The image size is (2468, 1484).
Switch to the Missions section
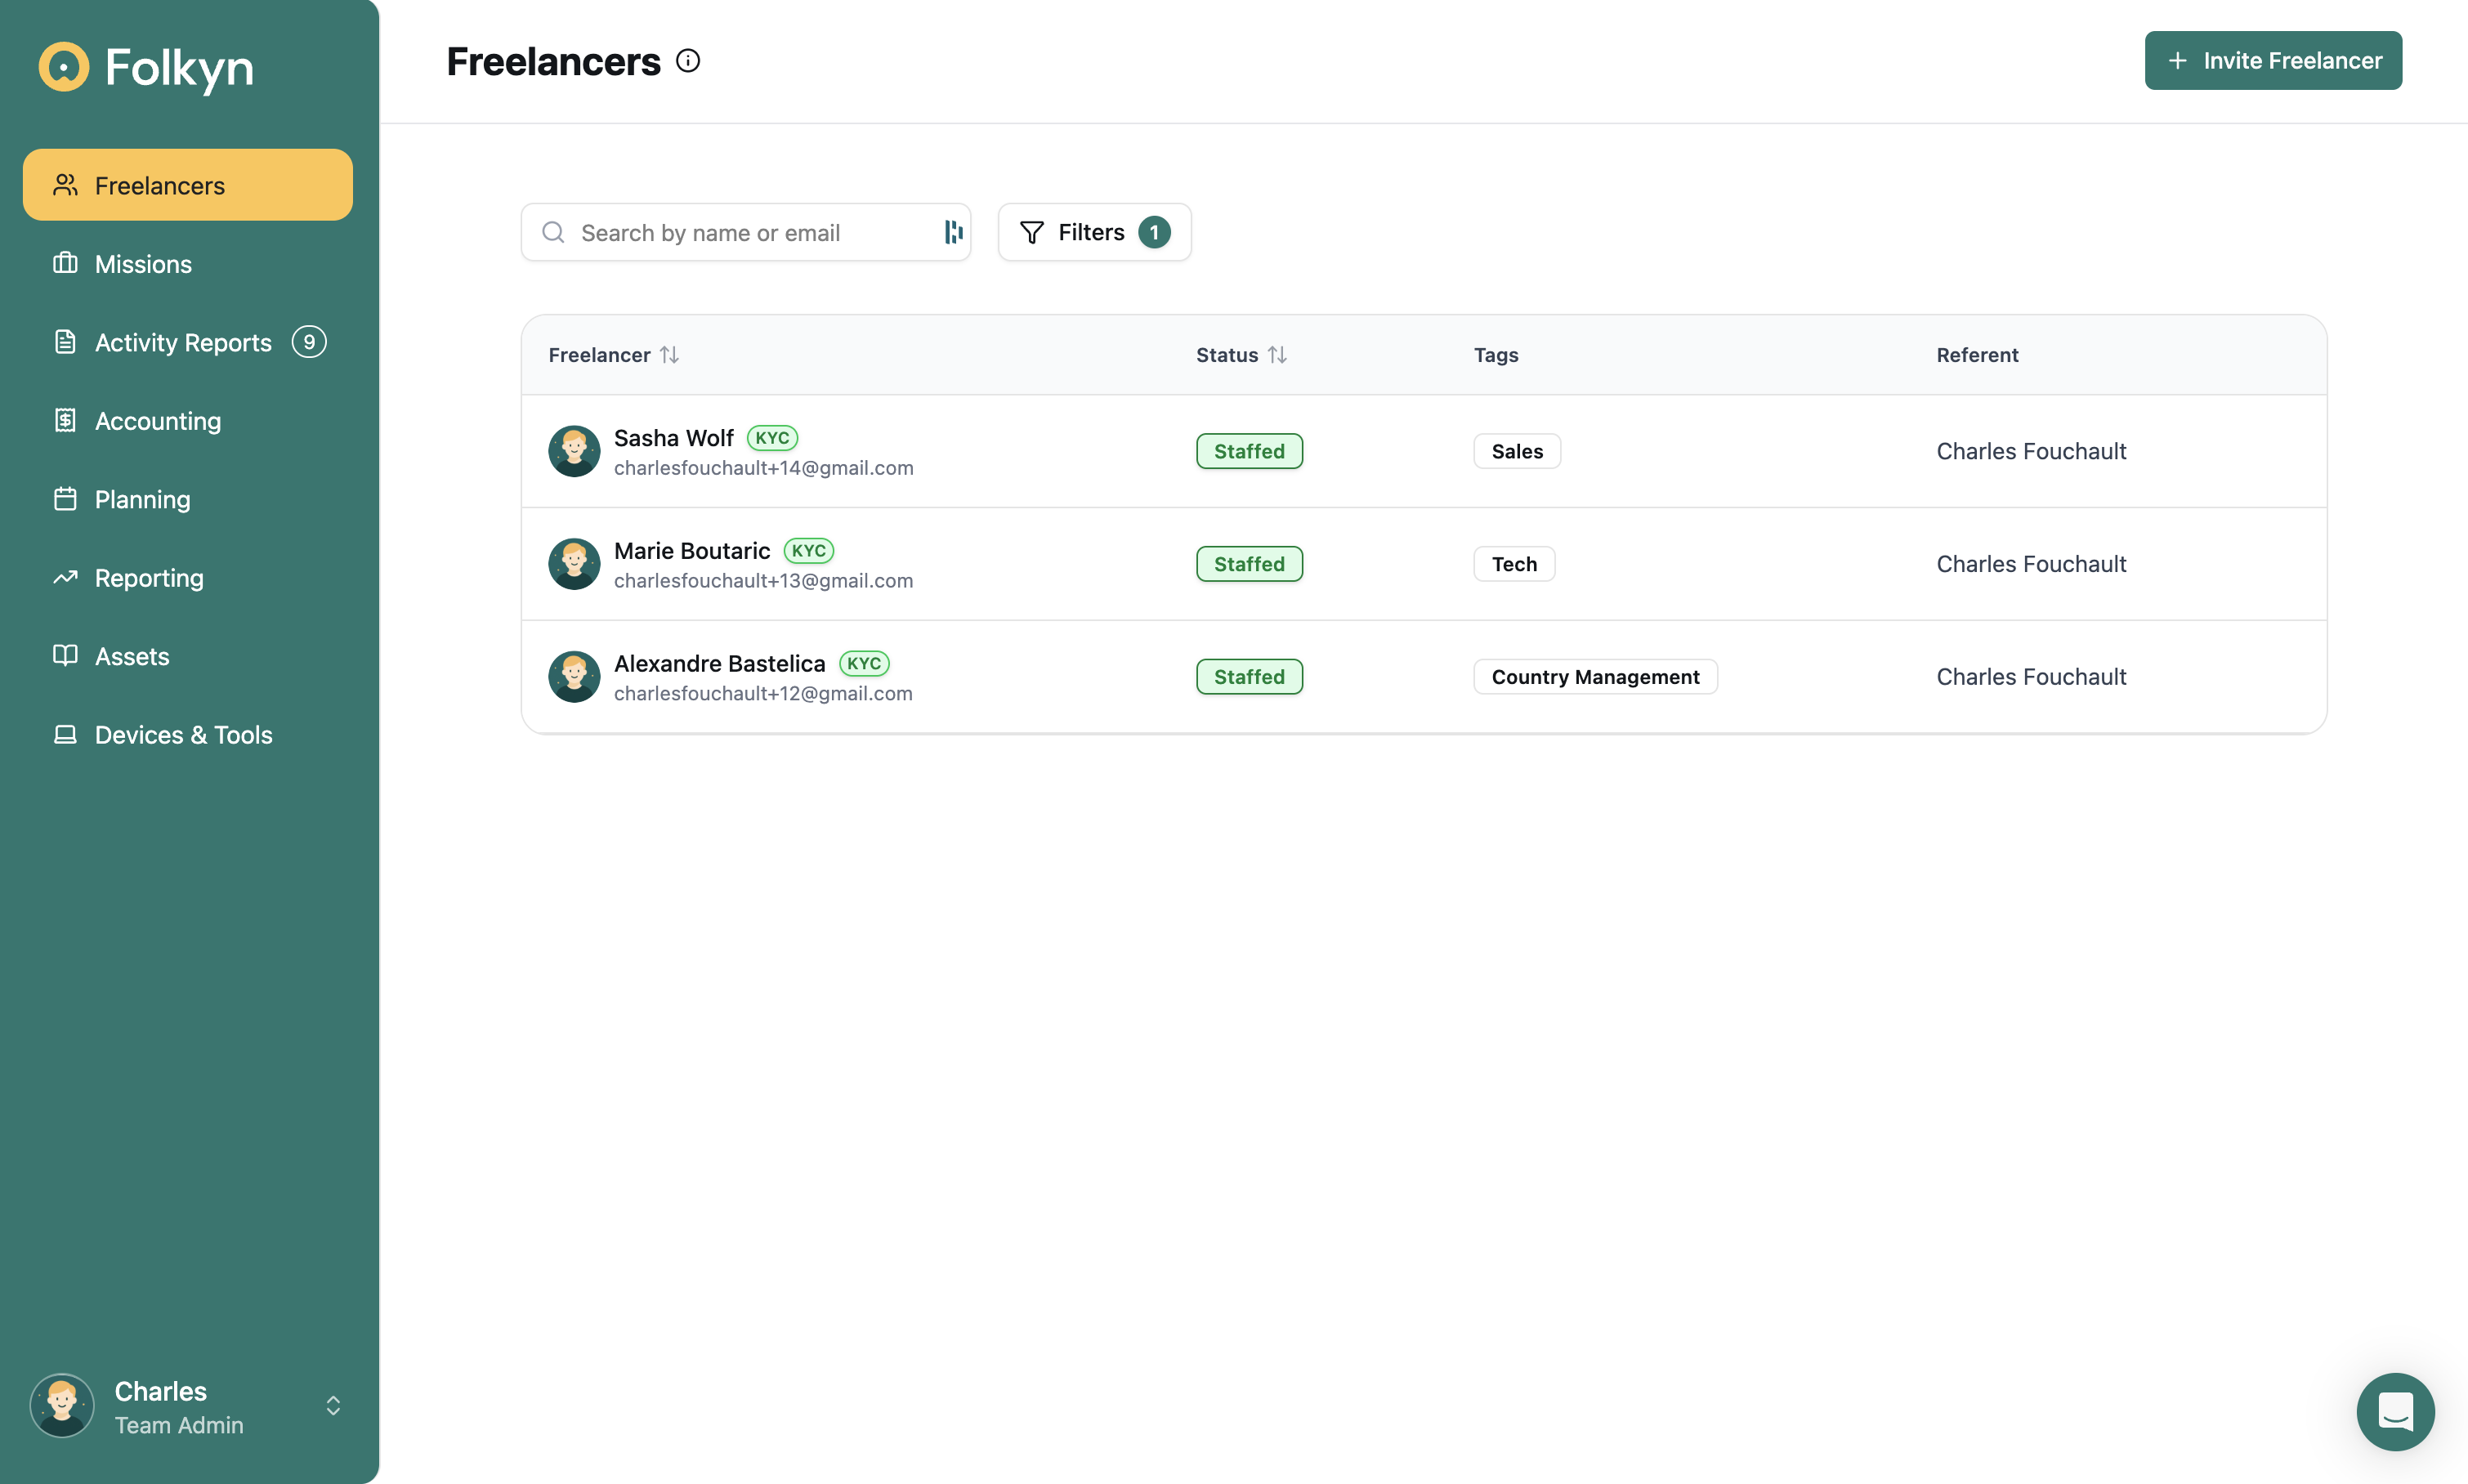[142, 263]
